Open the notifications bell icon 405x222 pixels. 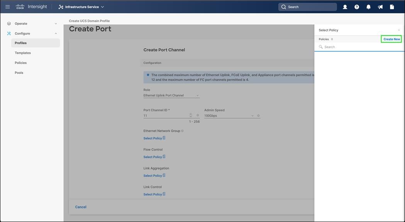point(368,7)
